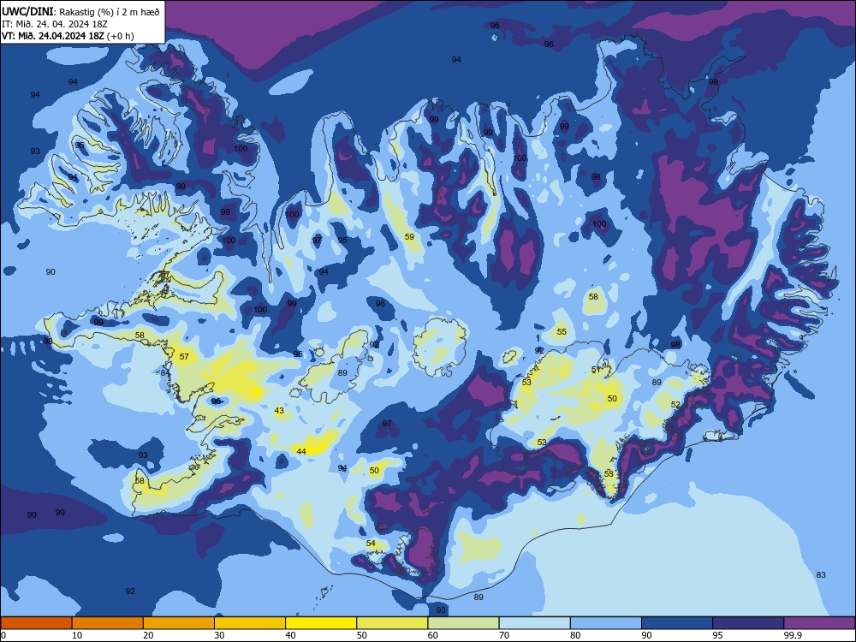Pick the 50–60 yellow-green legend swatch
The width and height of the screenshot is (856, 642).
pyautogui.click(x=392, y=623)
